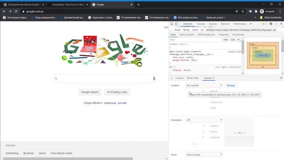This screenshot has height=160, width=284.
Task: Open the Extensions puzzle-piece icon
Action: [256, 11]
